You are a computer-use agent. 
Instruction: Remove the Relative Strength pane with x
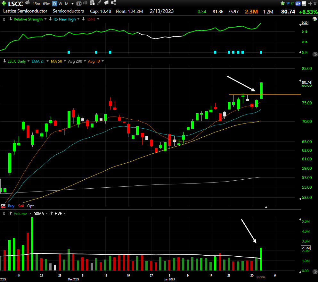tap(4, 20)
